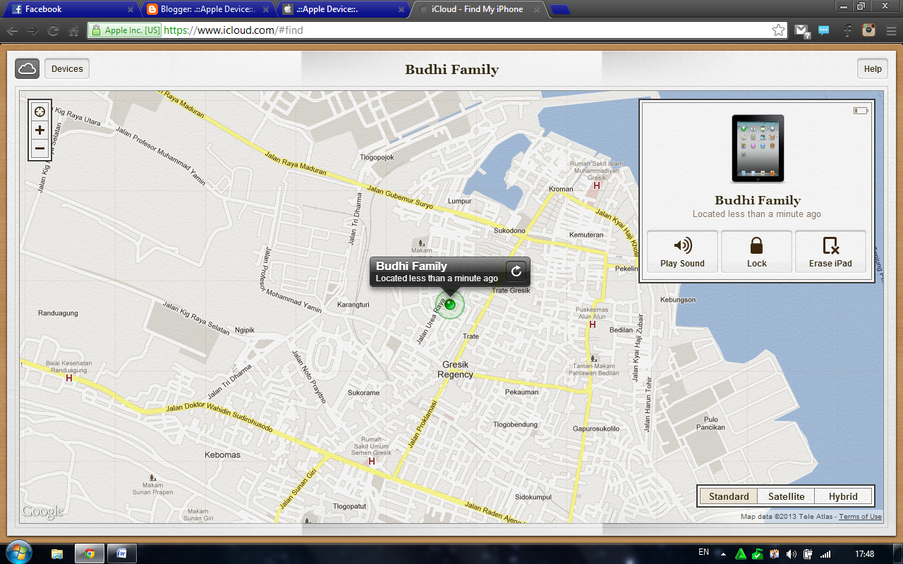This screenshot has height=564, width=903.
Task: Open the Chrome menu hamburger icon
Action: [x=890, y=30]
